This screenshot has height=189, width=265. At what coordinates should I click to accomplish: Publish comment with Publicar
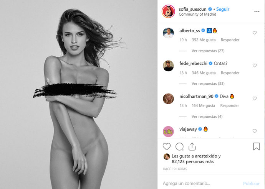tap(251, 183)
